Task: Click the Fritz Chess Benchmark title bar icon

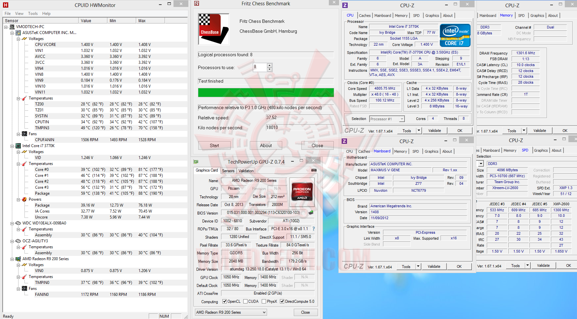Action: pyautogui.click(x=197, y=3)
